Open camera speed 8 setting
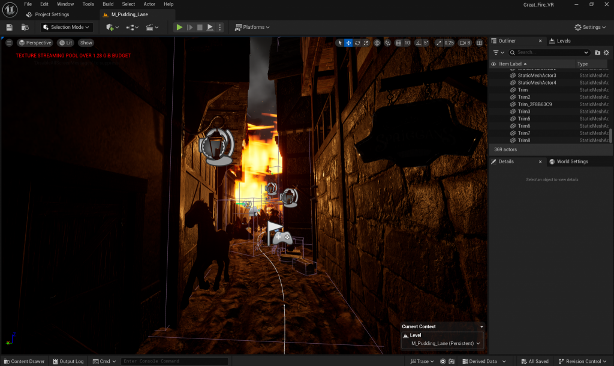 coord(465,43)
